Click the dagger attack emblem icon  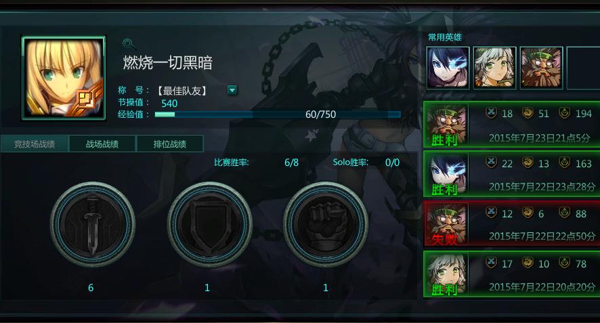92,224
